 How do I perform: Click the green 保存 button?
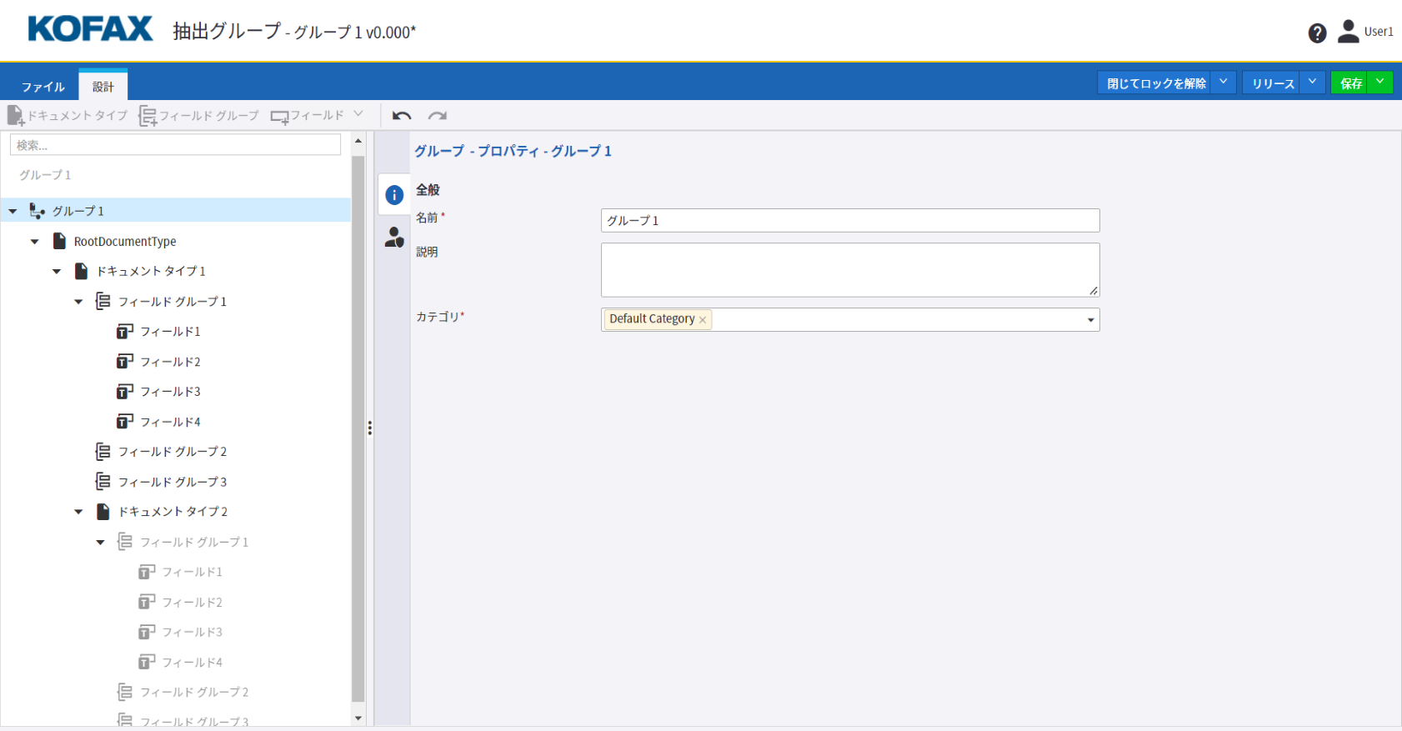click(x=1350, y=83)
